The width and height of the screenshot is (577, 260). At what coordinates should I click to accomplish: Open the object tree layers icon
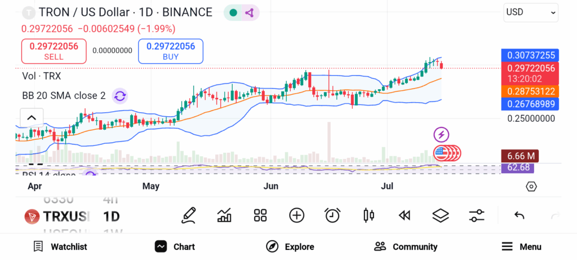click(441, 215)
